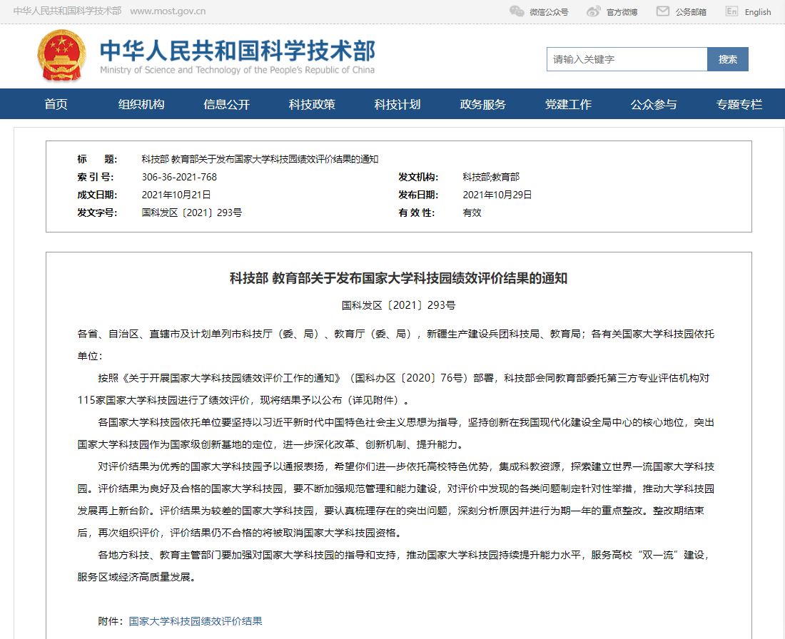Click the WeChat official account icon
The image size is (785, 639).
point(517,11)
